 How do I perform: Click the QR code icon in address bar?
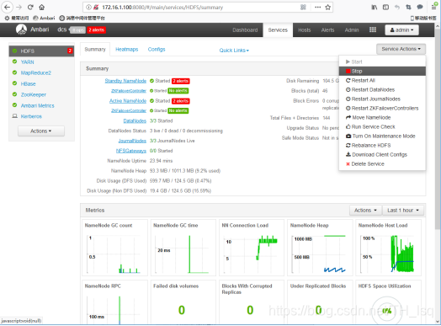point(303,8)
